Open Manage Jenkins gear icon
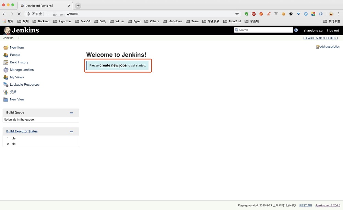This screenshot has width=343, height=210. [6, 70]
